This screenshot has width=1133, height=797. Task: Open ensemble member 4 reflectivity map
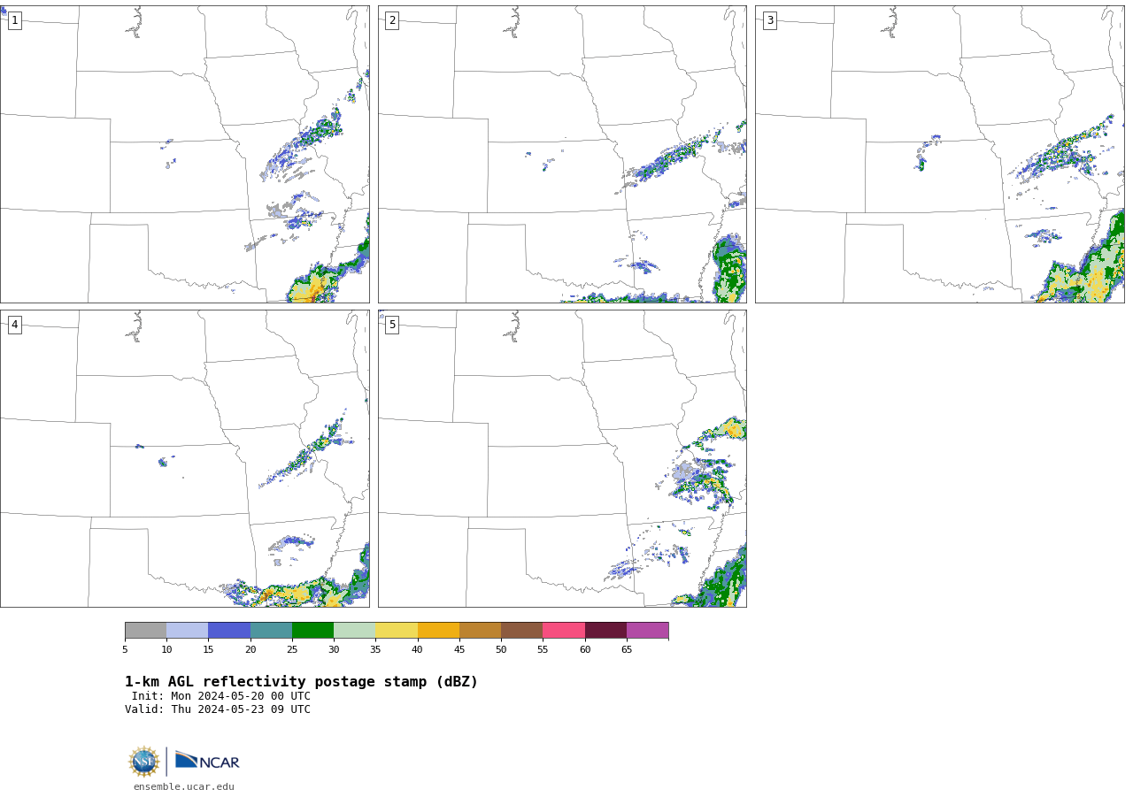tap(184, 458)
